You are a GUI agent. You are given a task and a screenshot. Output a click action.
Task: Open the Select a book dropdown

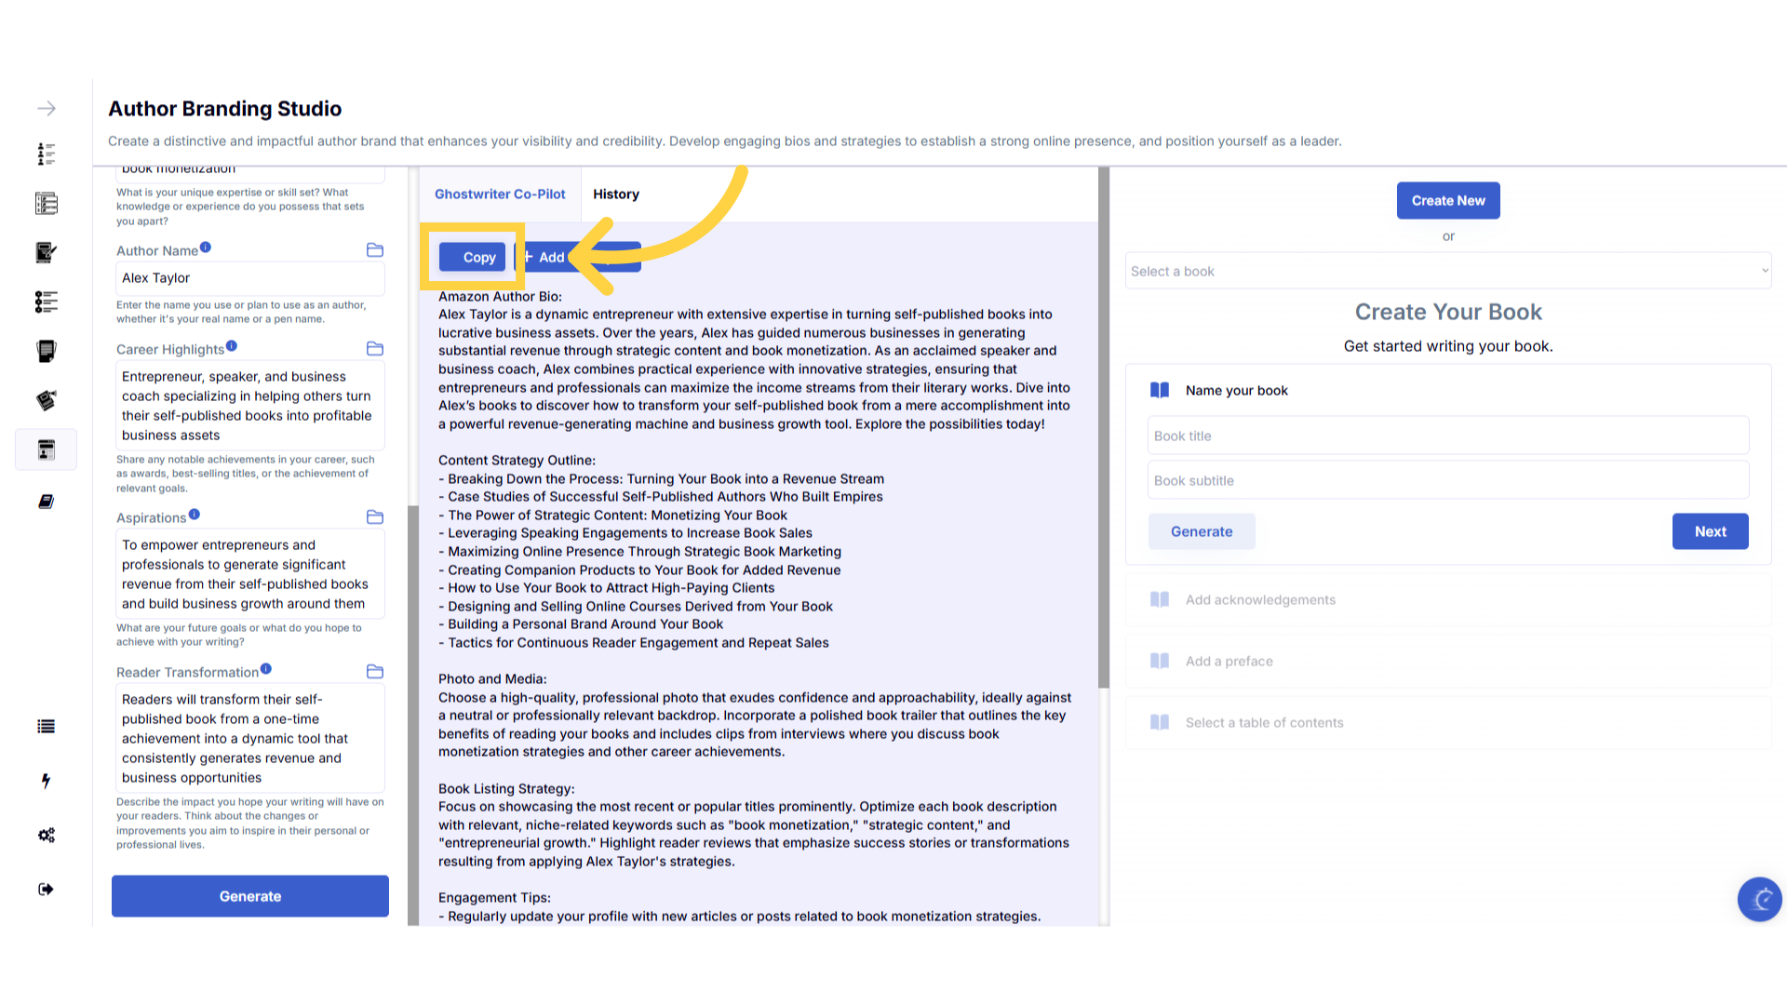click(x=1447, y=272)
